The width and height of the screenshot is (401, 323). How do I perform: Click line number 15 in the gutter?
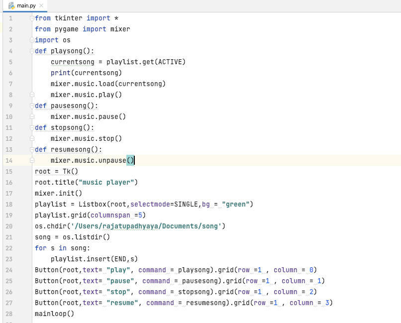[x=10, y=172]
